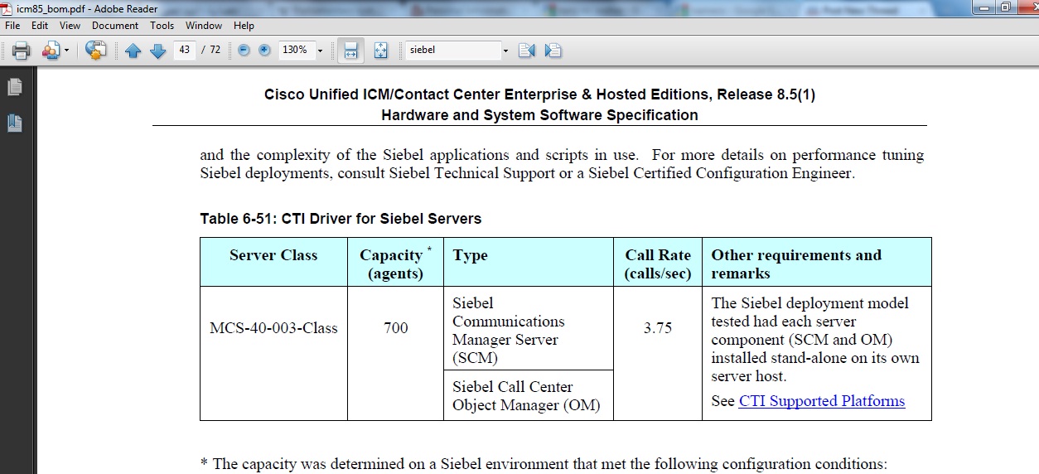Open the Find options dropdown arrow
The width and height of the screenshot is (1039, 474).
[x=505, y=51]
